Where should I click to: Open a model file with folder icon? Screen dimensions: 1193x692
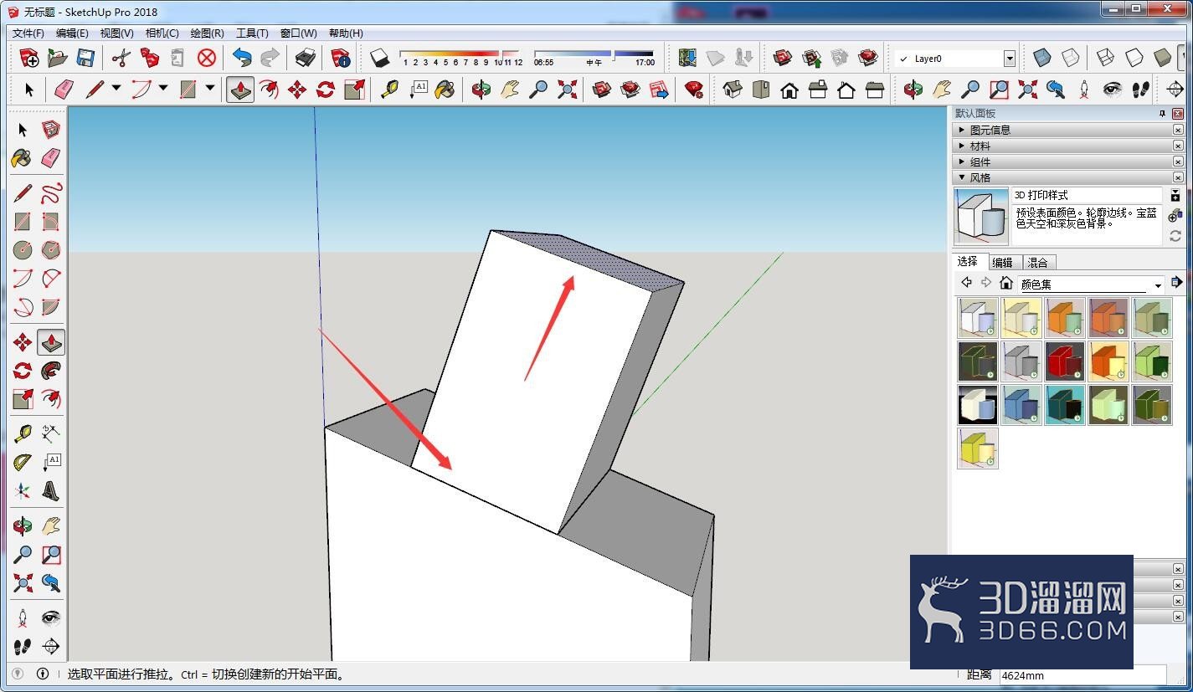(57, 58)
